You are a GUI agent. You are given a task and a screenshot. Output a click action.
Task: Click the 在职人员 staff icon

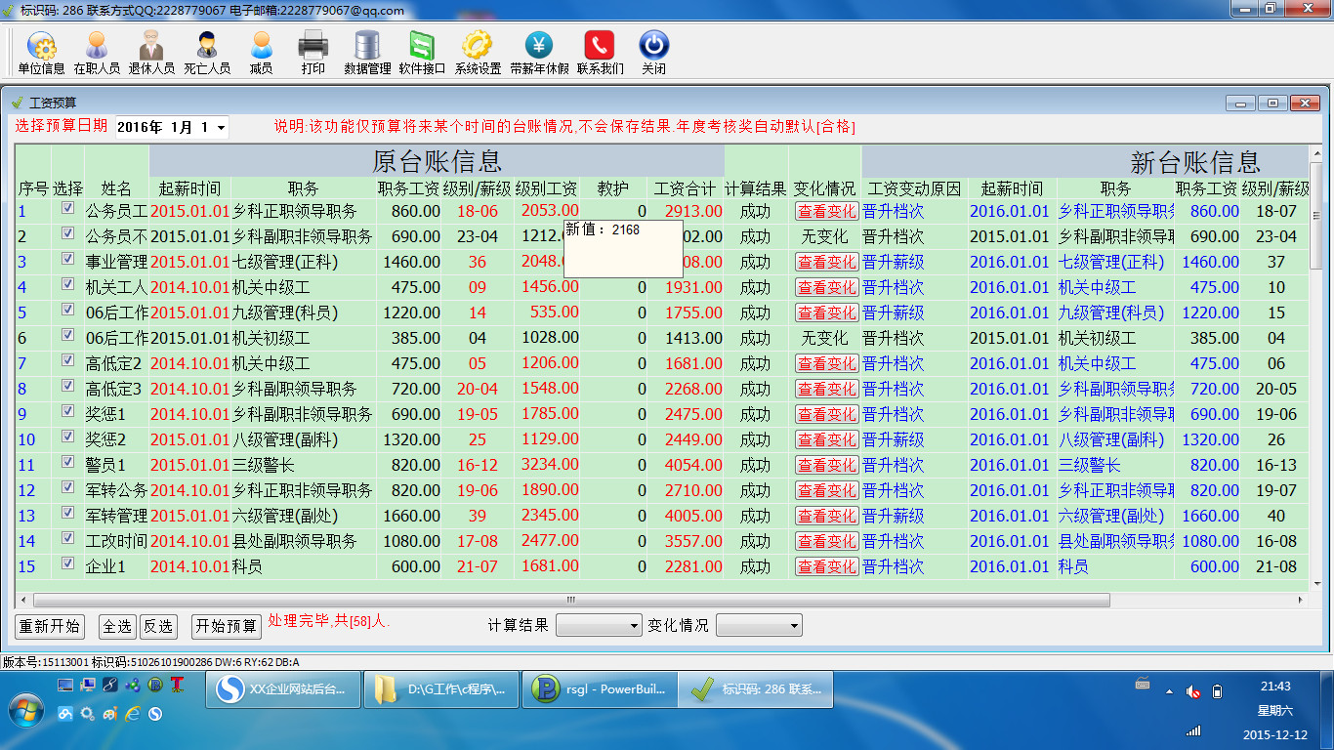(97, 53)
